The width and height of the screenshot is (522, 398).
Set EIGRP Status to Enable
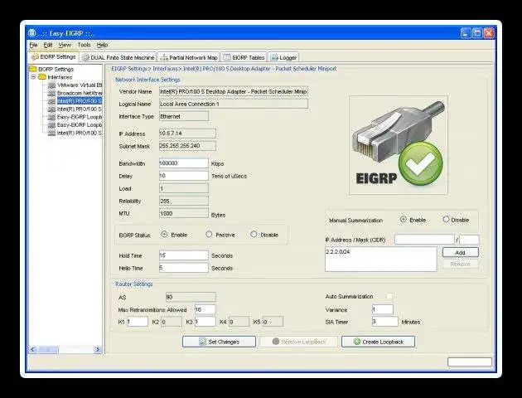(x=164, y=234)
